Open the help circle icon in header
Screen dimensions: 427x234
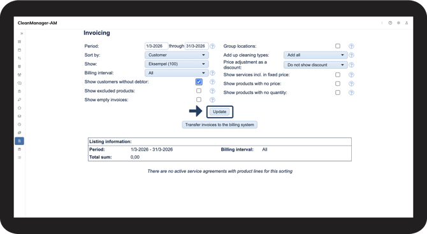point(390,23)
